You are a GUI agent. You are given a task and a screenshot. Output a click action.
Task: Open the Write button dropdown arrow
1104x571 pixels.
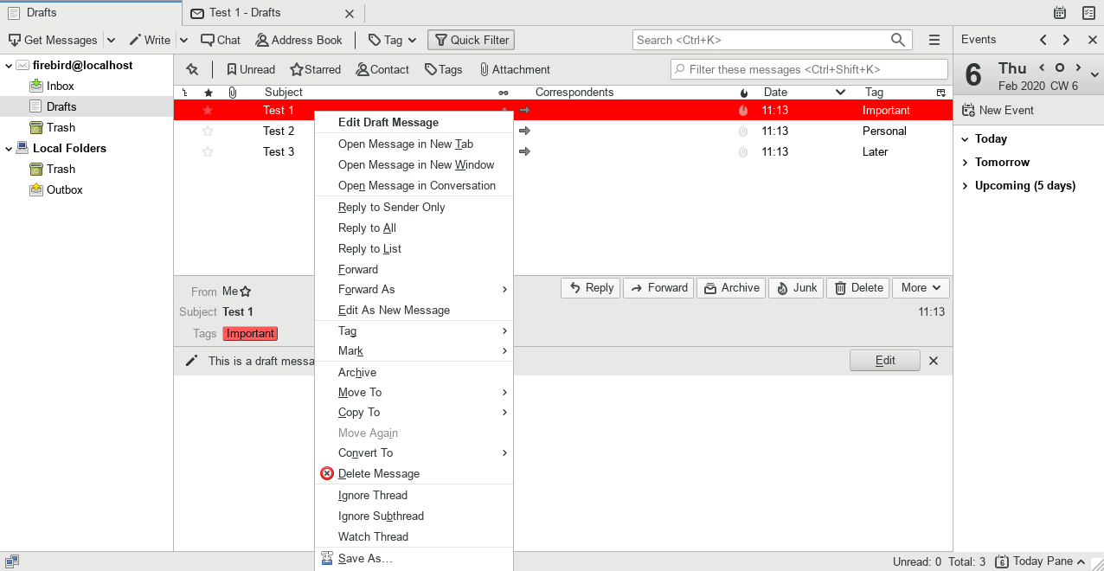point(183,40)
